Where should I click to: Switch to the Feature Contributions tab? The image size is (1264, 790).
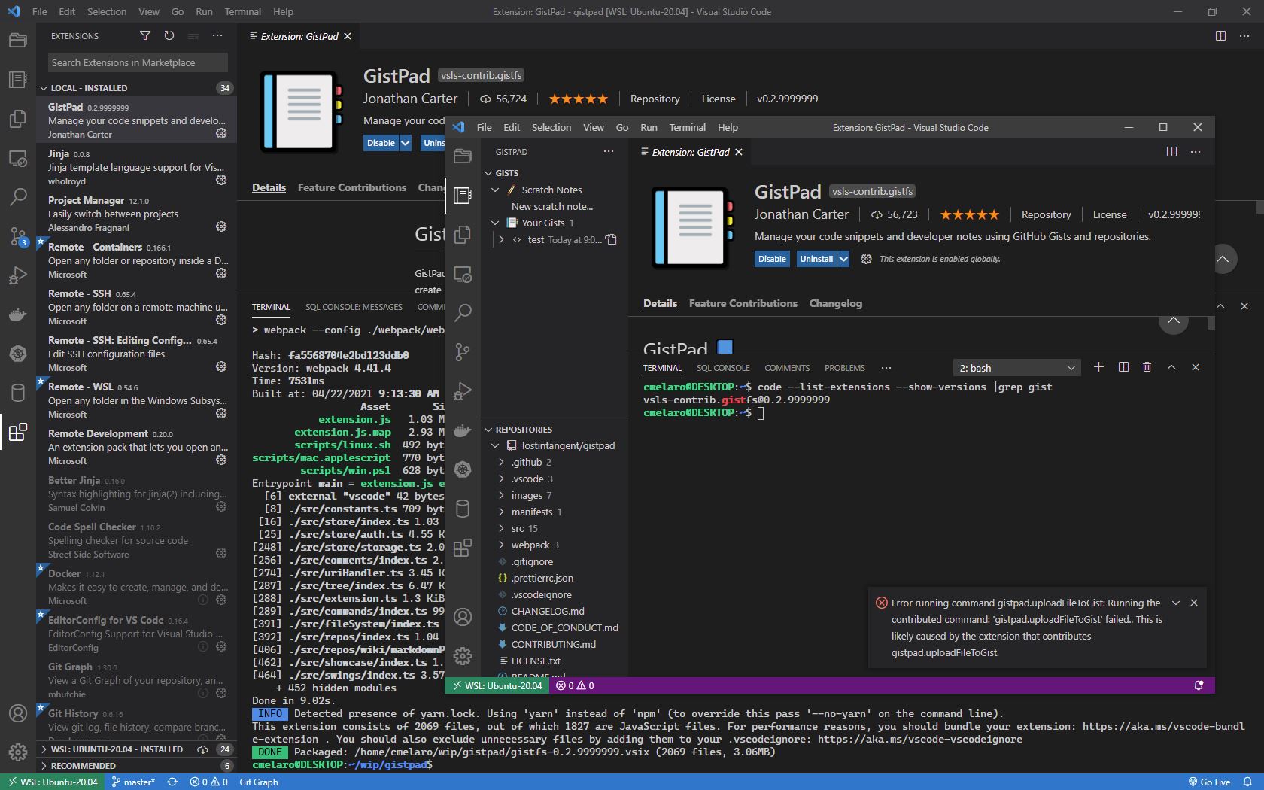pyautogui.click(x=743, y=303)
